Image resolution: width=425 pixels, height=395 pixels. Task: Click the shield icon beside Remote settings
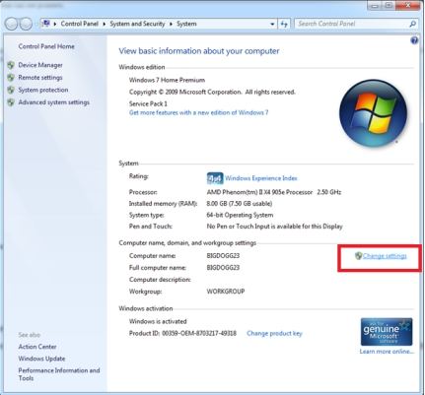click(x=11, y=78)
